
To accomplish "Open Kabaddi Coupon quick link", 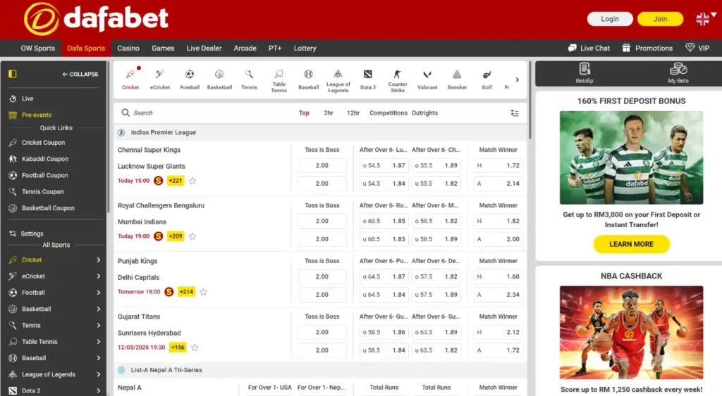I will tap(44, 159).
